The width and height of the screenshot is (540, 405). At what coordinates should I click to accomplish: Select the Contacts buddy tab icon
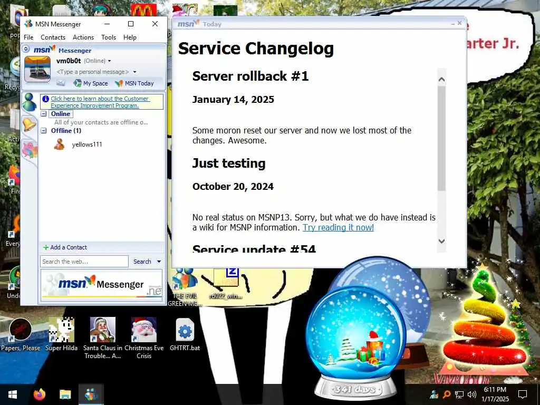coord(30,102)
